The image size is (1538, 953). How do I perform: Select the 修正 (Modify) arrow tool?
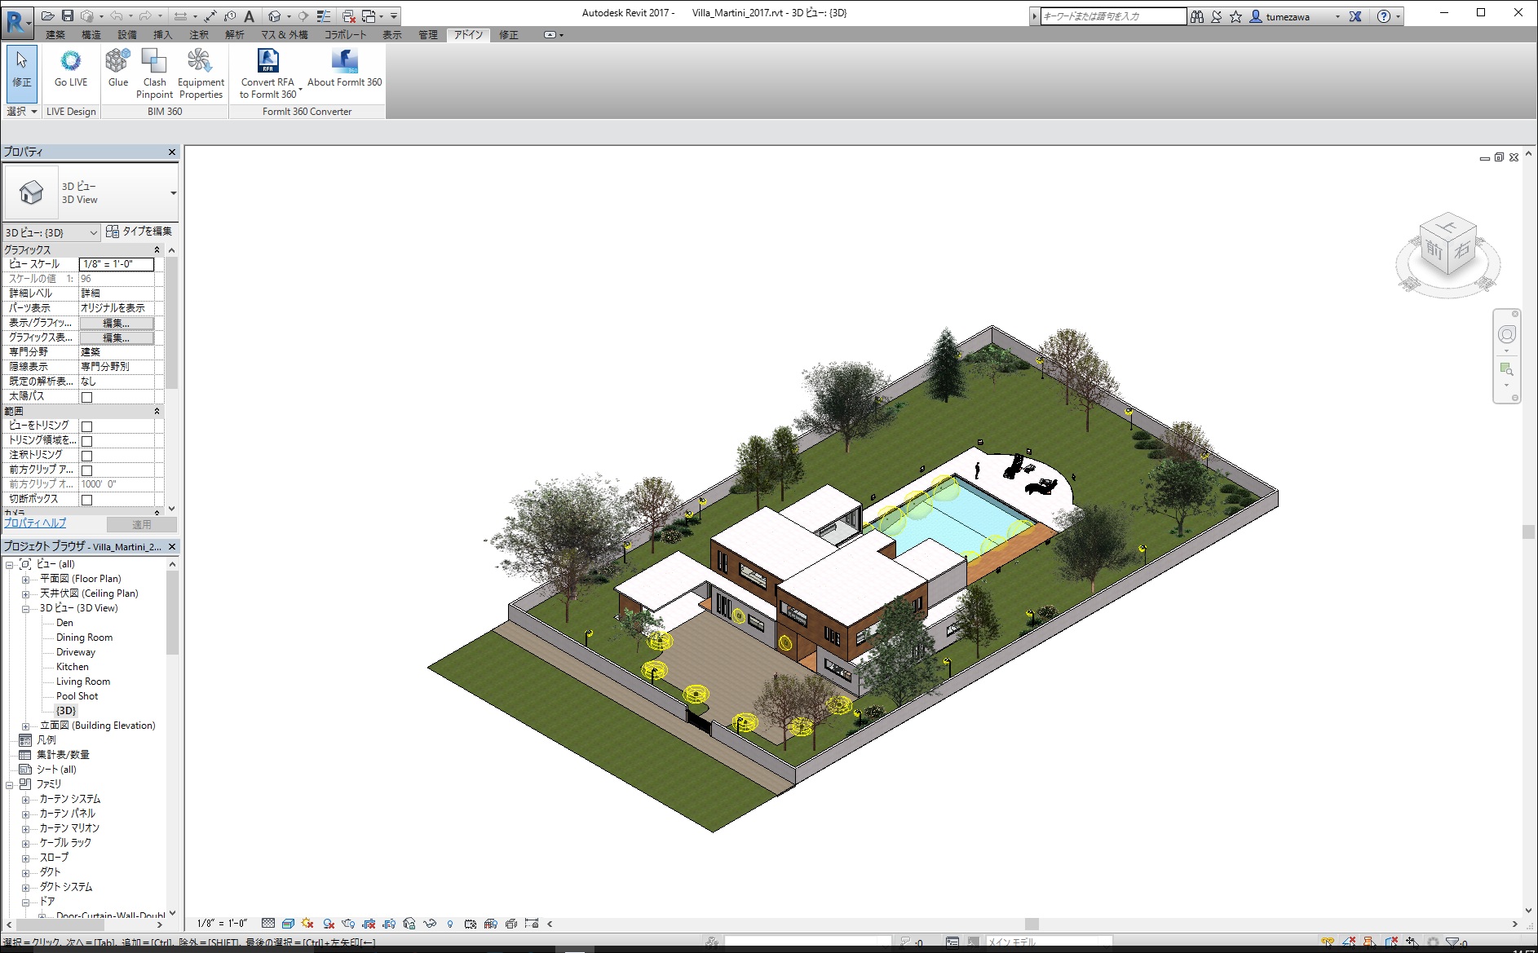22,68
